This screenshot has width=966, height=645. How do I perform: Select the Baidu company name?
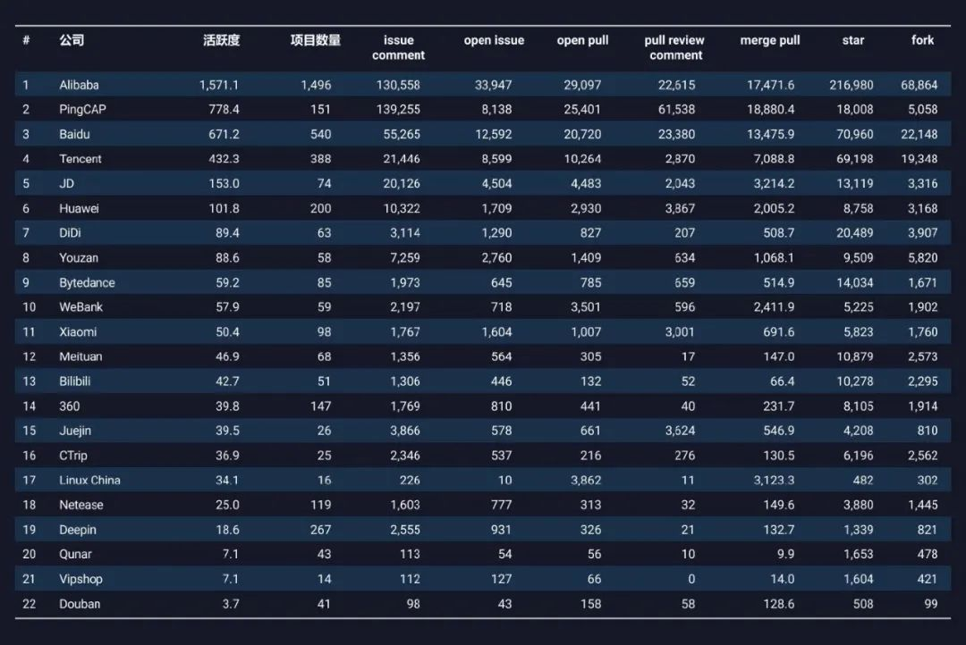click(74, 134)
